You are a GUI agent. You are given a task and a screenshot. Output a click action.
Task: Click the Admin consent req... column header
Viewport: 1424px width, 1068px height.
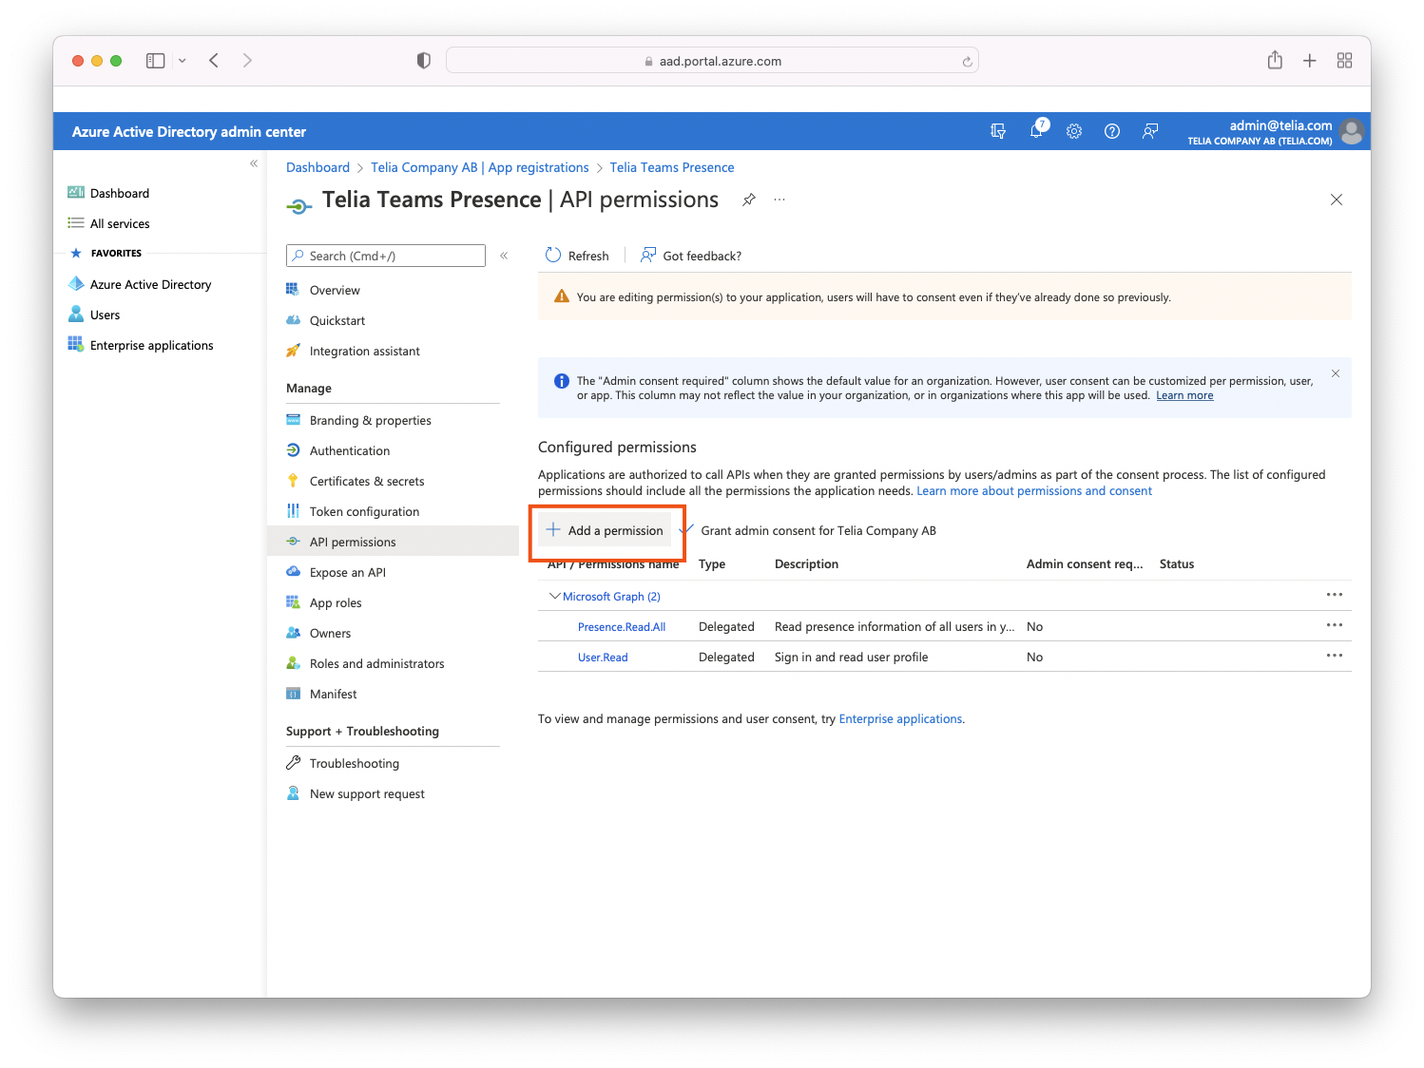1085,563
